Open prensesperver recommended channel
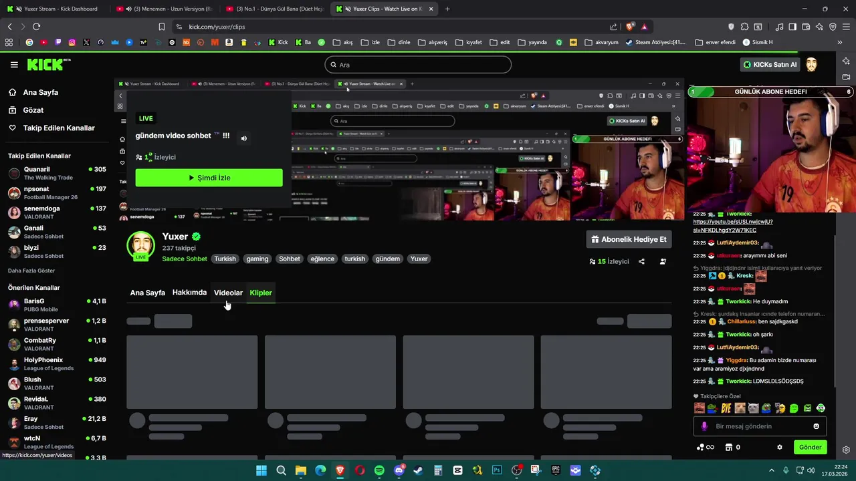The height and width of the screenshot is (481, 856). pos(57,325)
